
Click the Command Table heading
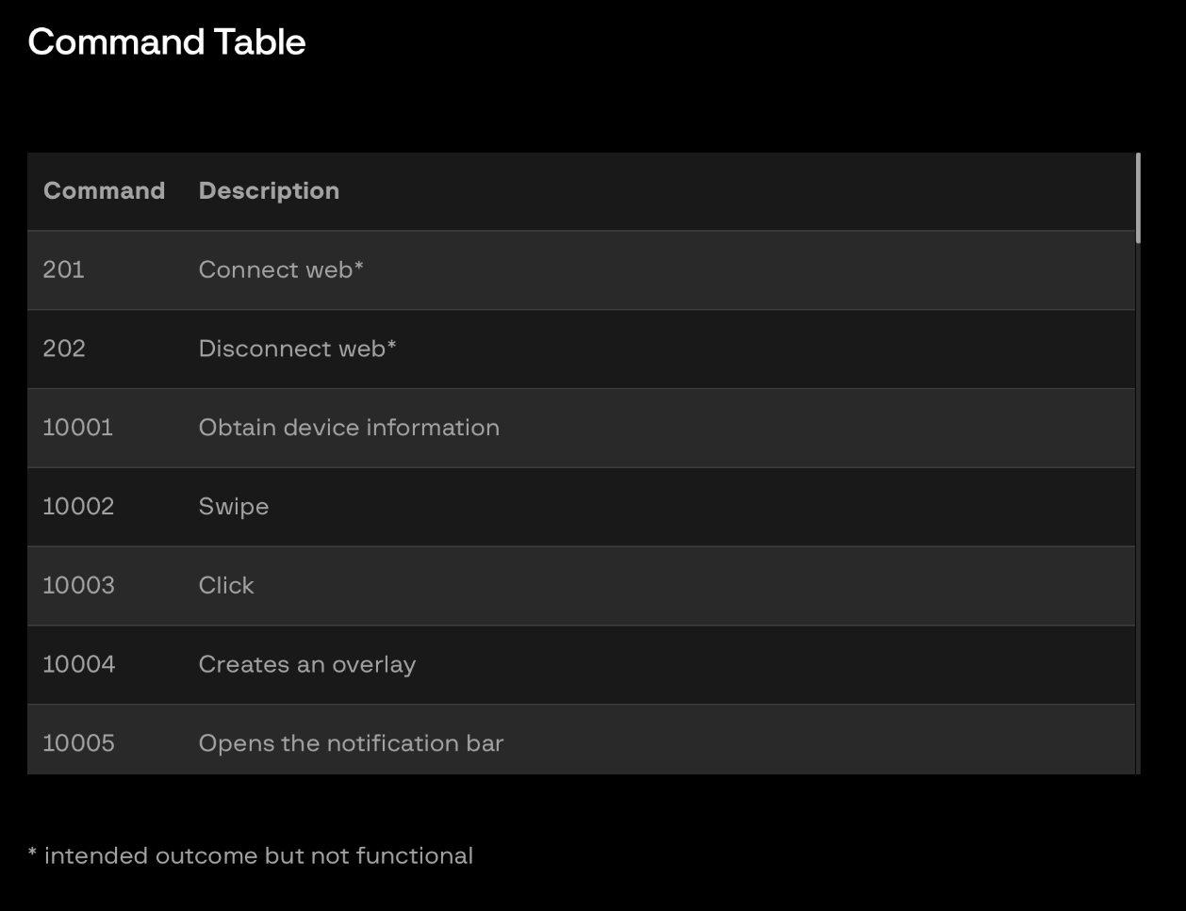point(167,42)
